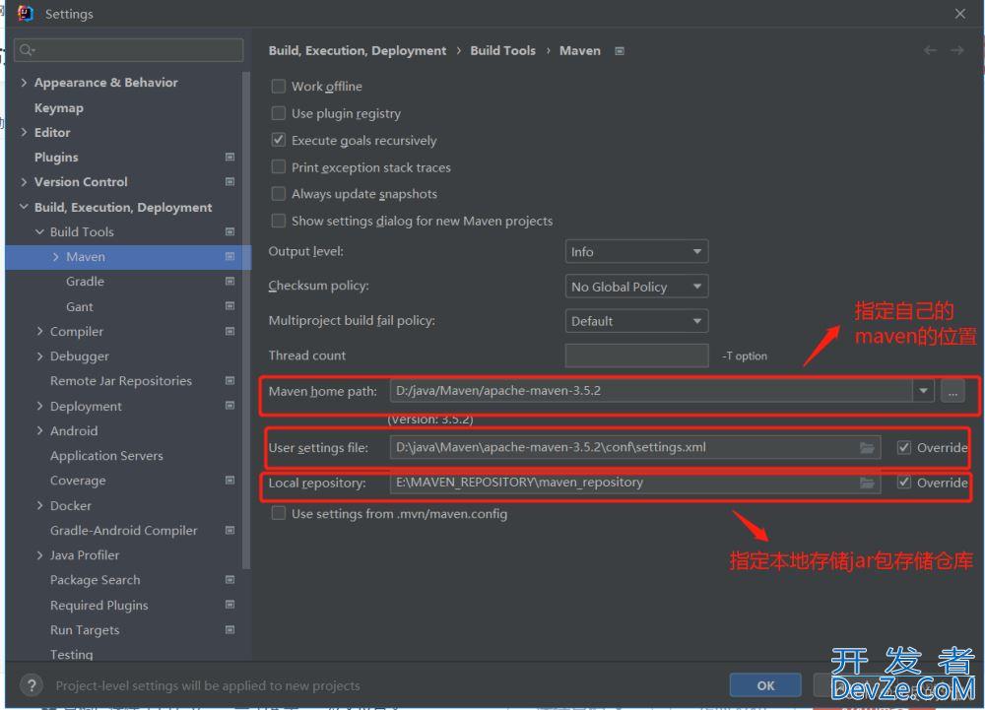Expand Appearance & Behavior section
This screenshot has width=985, height=710.
point(24,83)
